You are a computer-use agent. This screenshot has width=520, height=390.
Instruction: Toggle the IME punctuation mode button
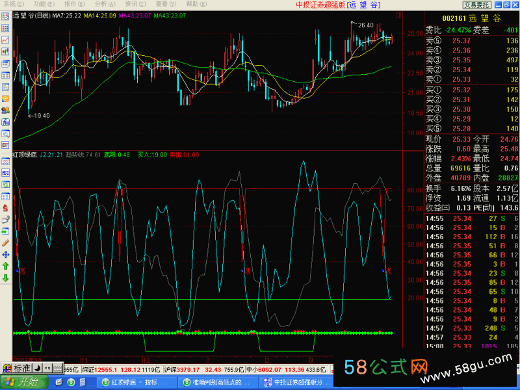(47, 368)
